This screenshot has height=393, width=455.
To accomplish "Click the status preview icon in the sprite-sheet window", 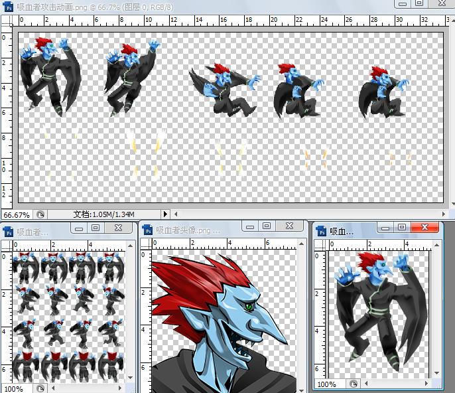I will click(x=40, y=388).
